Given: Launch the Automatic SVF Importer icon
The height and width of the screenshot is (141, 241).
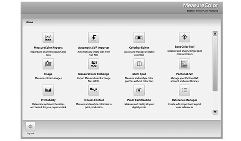Looking at the screenshot, I should pos(94,37).
